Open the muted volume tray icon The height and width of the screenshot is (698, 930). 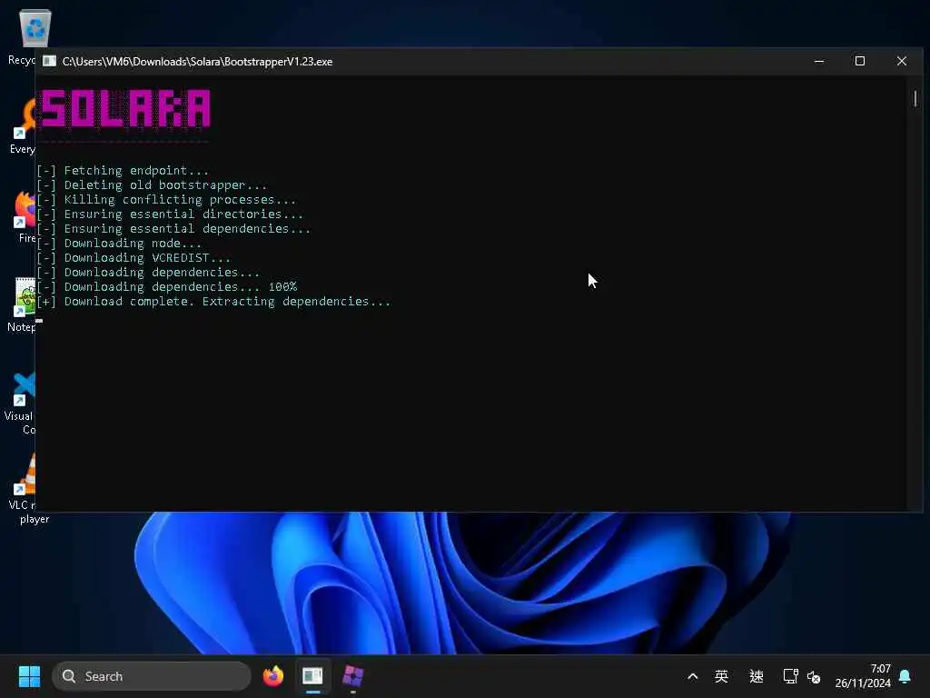814,676
